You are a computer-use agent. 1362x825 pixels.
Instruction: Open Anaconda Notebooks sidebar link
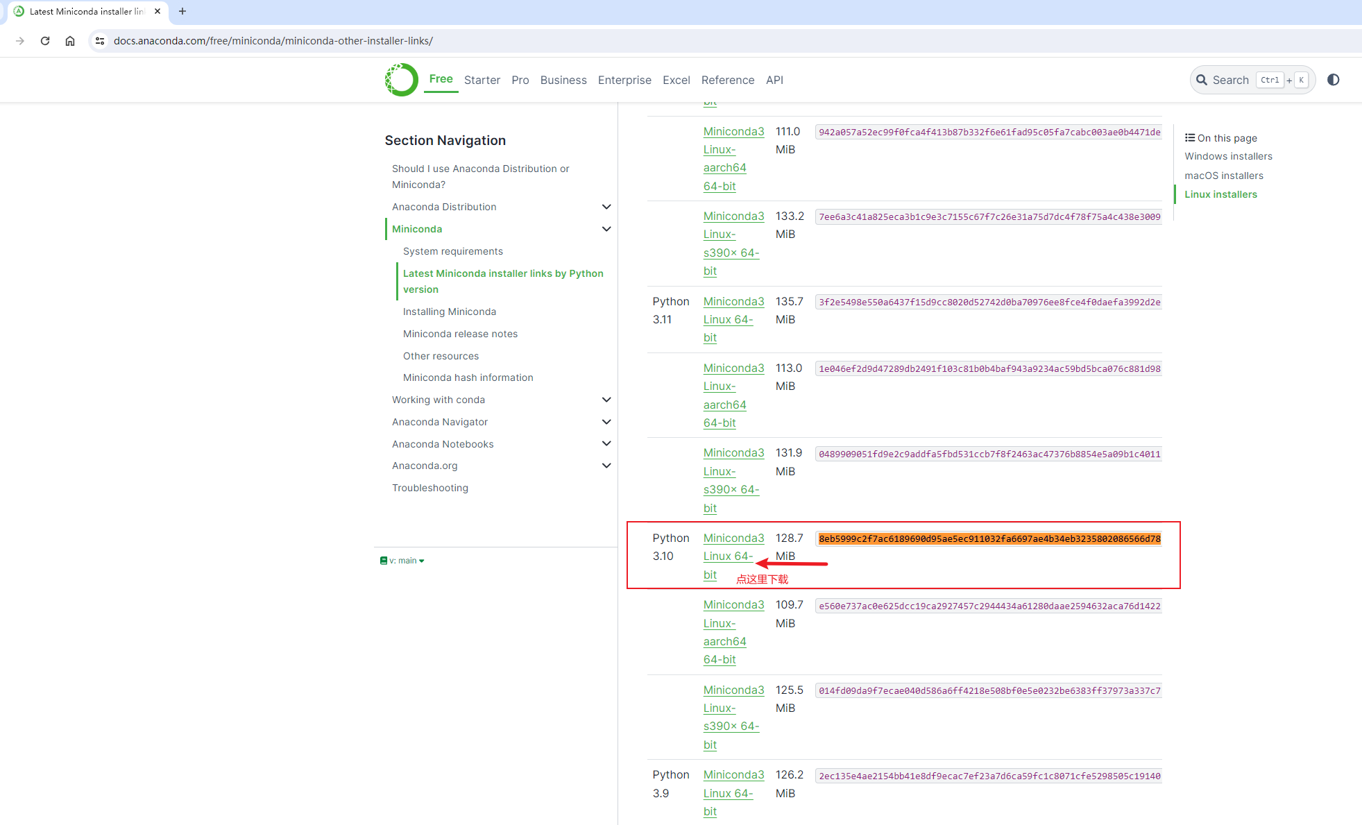443,444
